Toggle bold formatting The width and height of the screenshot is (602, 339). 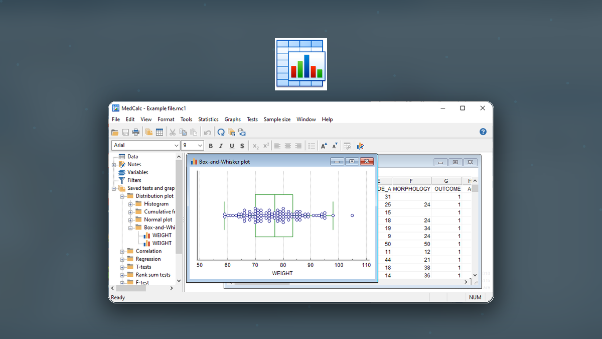[x=211, y=146]
